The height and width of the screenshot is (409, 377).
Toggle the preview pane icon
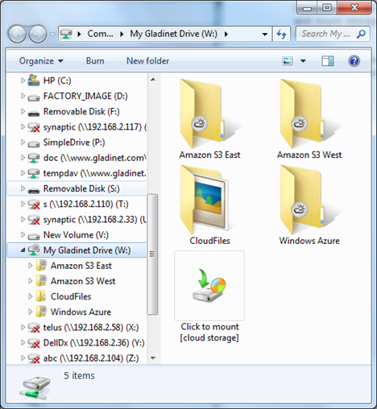(328, 61)
